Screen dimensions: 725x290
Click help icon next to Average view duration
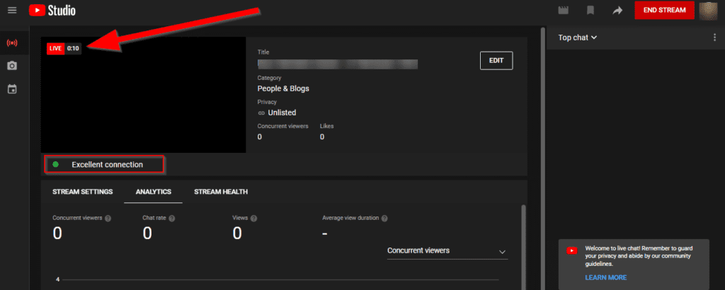(x=384, y=218)
